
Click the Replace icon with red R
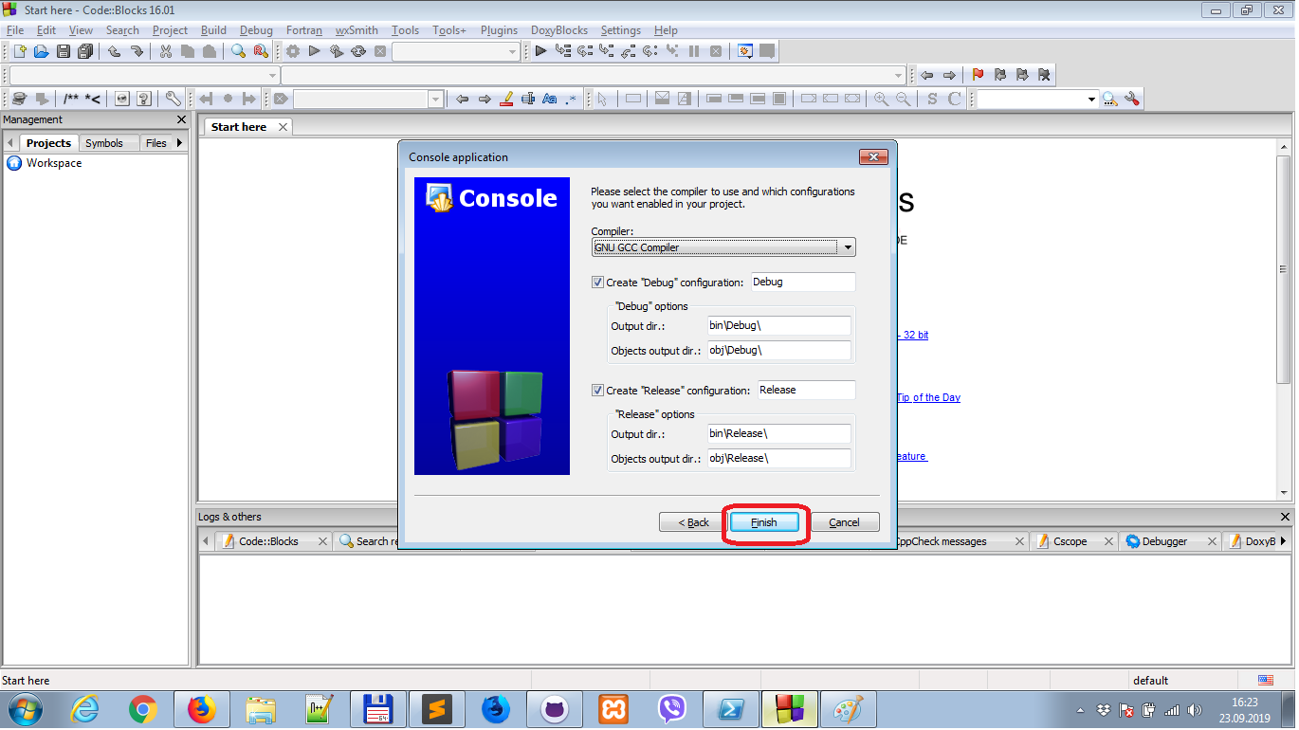click(261, 51)
